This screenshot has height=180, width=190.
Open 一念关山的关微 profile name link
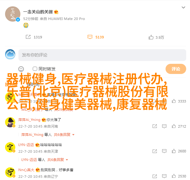pyautogui.click(x=38, y=12)
